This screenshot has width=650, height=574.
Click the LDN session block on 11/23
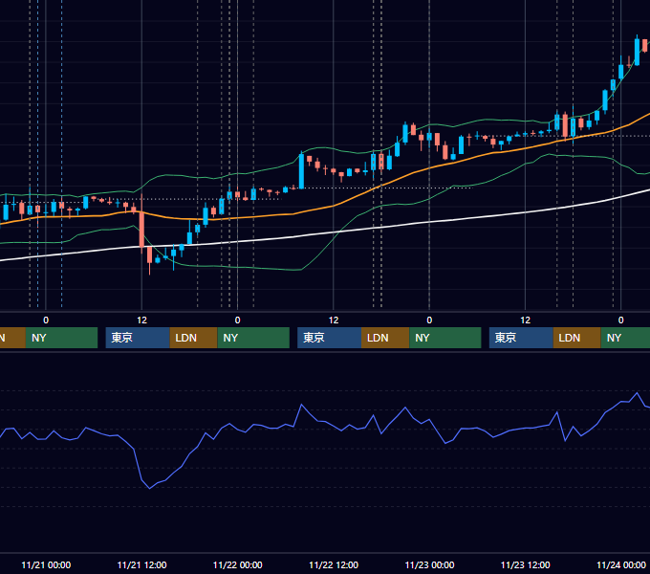[x=577, y=338]
